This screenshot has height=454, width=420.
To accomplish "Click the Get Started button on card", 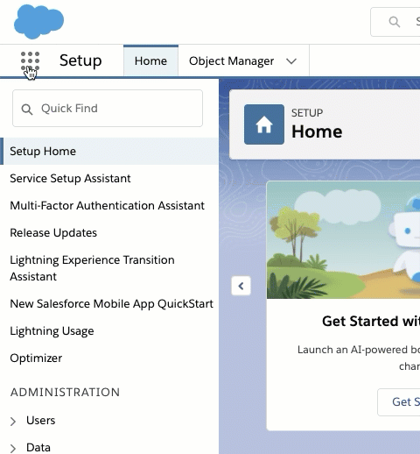I will (x=399, y=402).
